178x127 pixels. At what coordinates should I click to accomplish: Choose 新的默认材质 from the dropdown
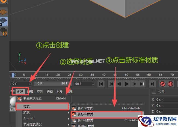[x=44, y=98]
